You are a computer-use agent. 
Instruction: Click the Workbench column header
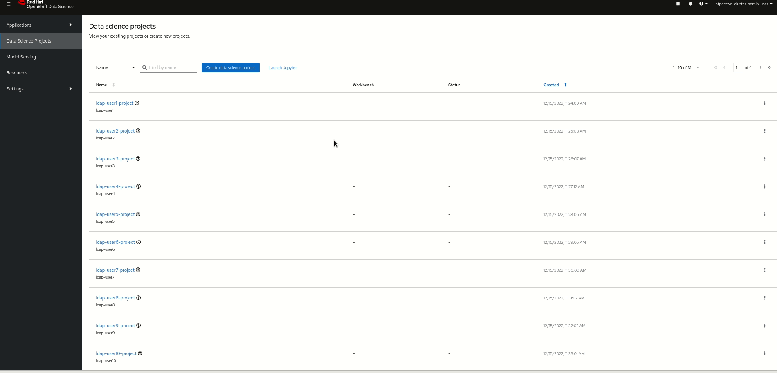pyautogui.click(x=363, y=85)
